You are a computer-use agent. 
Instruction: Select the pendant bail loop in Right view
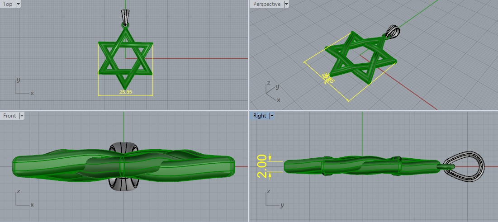pos(464,166)
